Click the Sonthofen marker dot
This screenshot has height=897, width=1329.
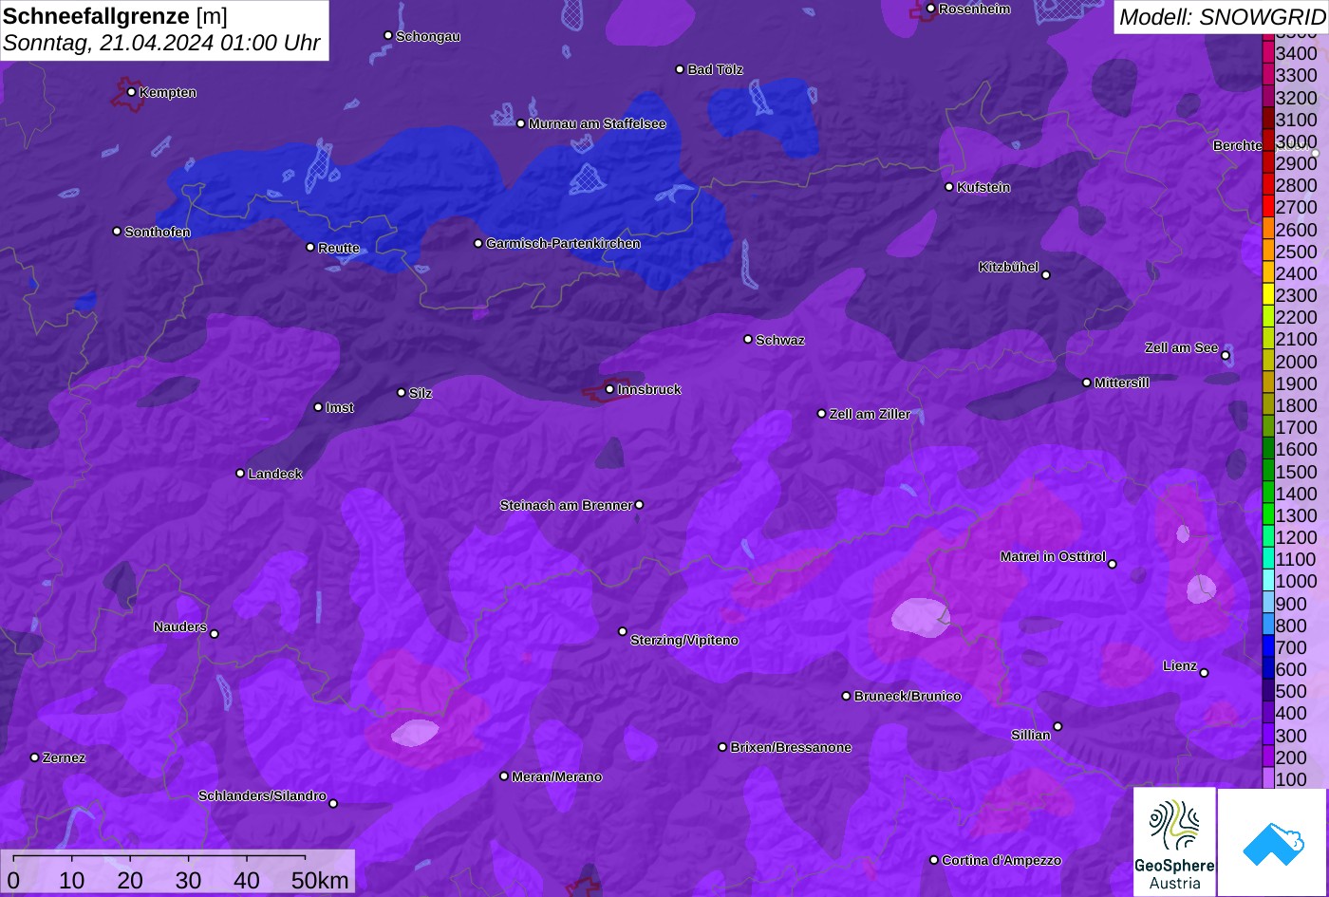click(x=117, y=232)
